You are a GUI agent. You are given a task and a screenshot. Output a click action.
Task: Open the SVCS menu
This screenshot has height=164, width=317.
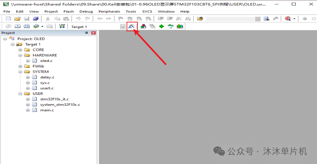coord(147,12)
